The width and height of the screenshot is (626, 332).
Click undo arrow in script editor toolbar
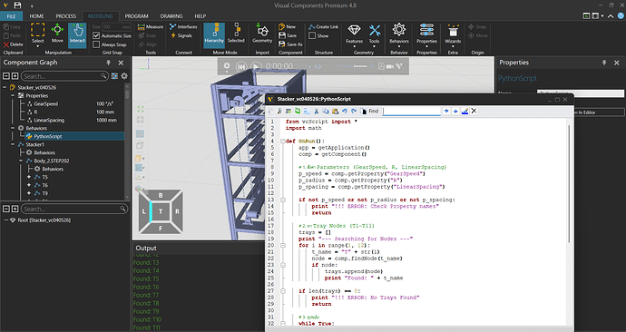pos(345,111)
